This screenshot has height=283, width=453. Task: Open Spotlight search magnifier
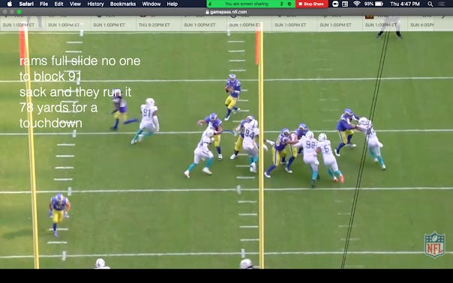[430, 4]
